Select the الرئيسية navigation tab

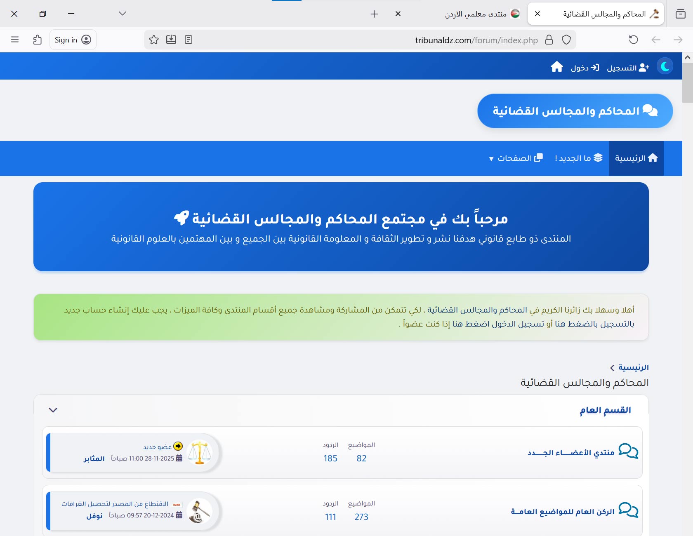636,158
